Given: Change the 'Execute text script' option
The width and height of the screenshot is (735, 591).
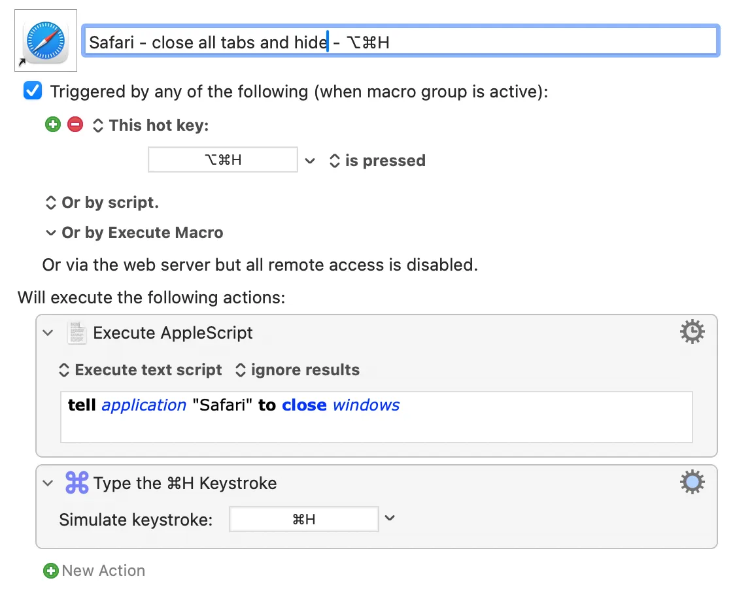Looking at the screenshot, I should point(140,370).
